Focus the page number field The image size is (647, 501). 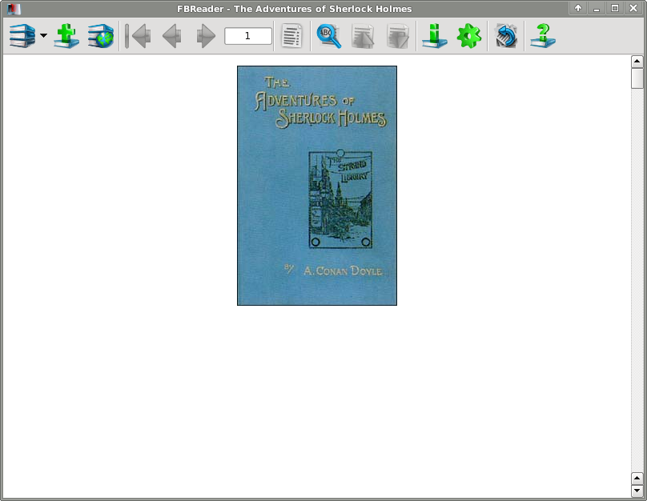(x=248, y=36)
